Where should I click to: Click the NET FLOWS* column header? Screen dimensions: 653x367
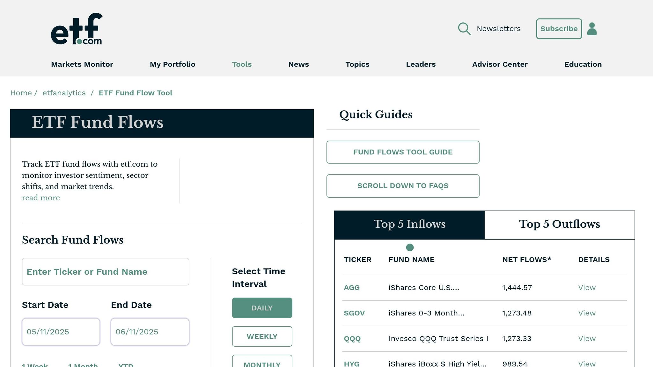[527, 260]
